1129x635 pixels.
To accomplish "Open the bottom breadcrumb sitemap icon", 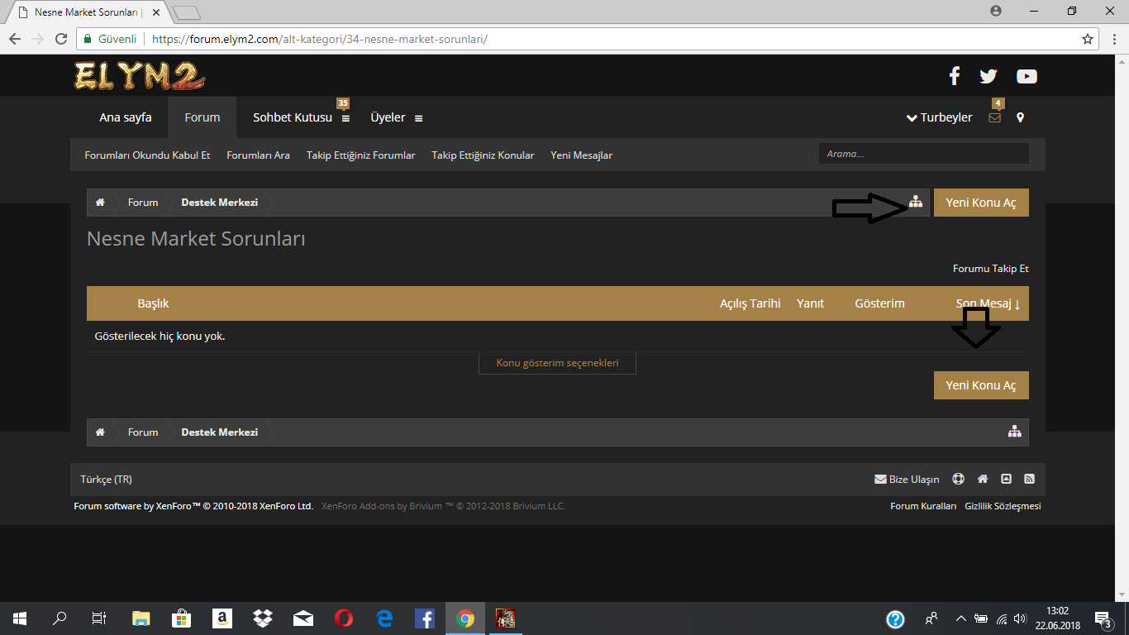I will [x=1014, y=432].
